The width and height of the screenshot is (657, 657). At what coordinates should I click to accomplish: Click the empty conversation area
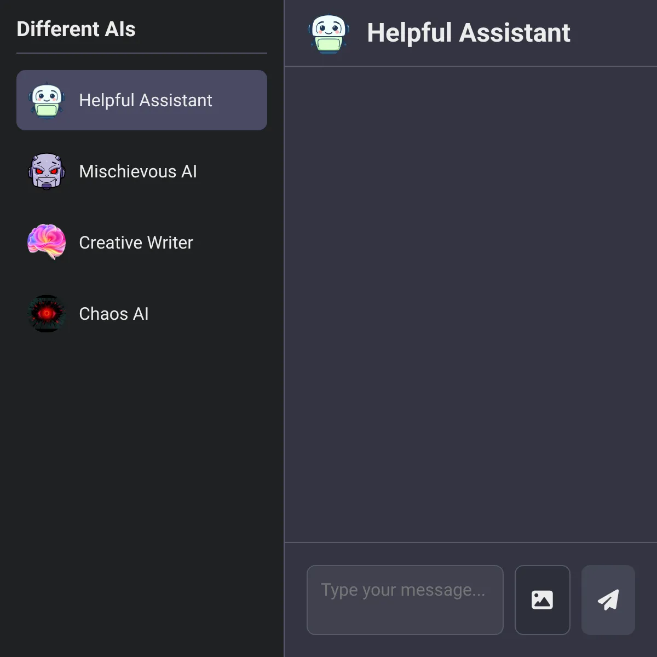471,304
